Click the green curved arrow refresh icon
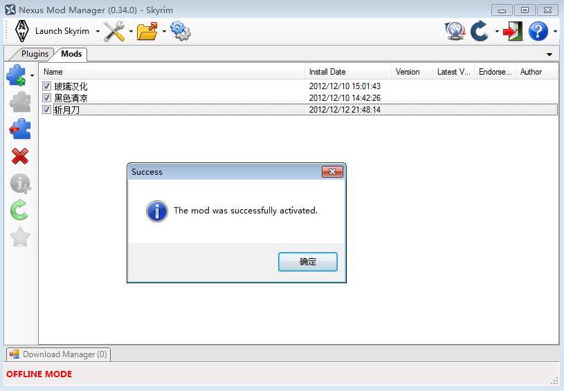 point(19,210)
